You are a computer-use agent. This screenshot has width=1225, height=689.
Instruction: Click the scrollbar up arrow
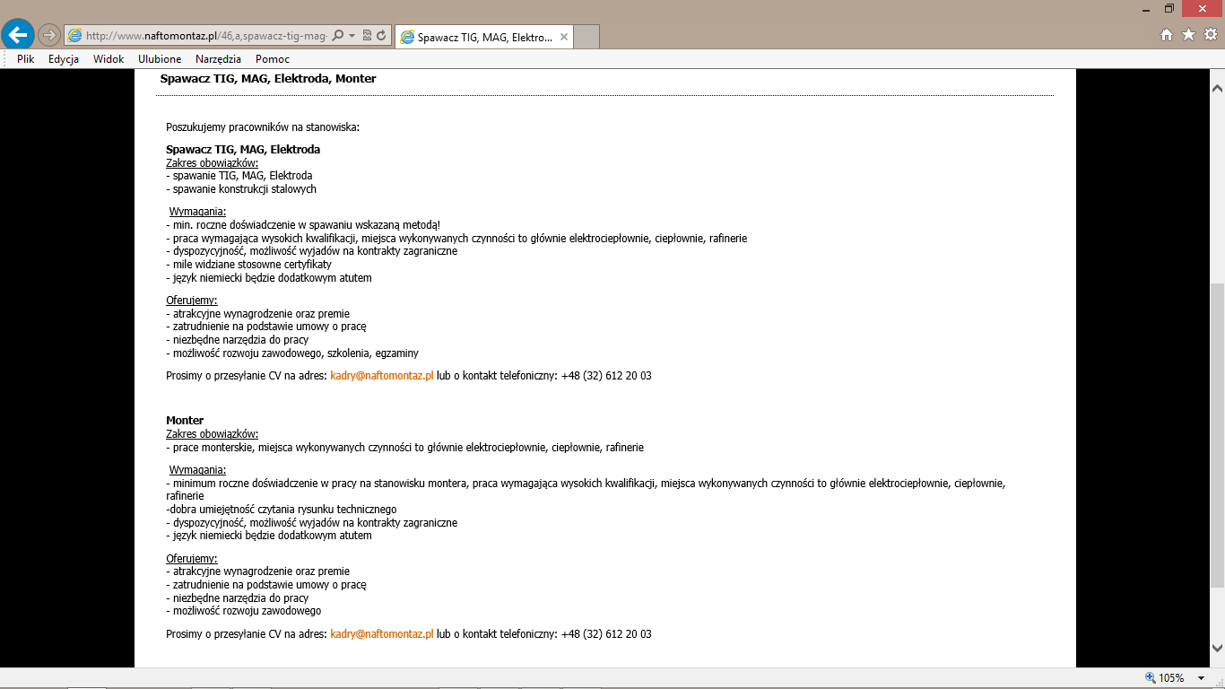pyautogui.click(x=1217, y=89)
